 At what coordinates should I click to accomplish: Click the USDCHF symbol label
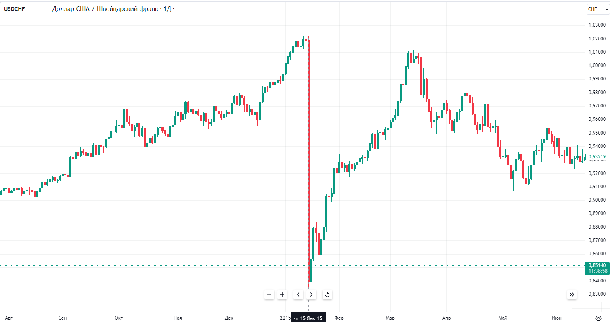click(x=14, y=9)
